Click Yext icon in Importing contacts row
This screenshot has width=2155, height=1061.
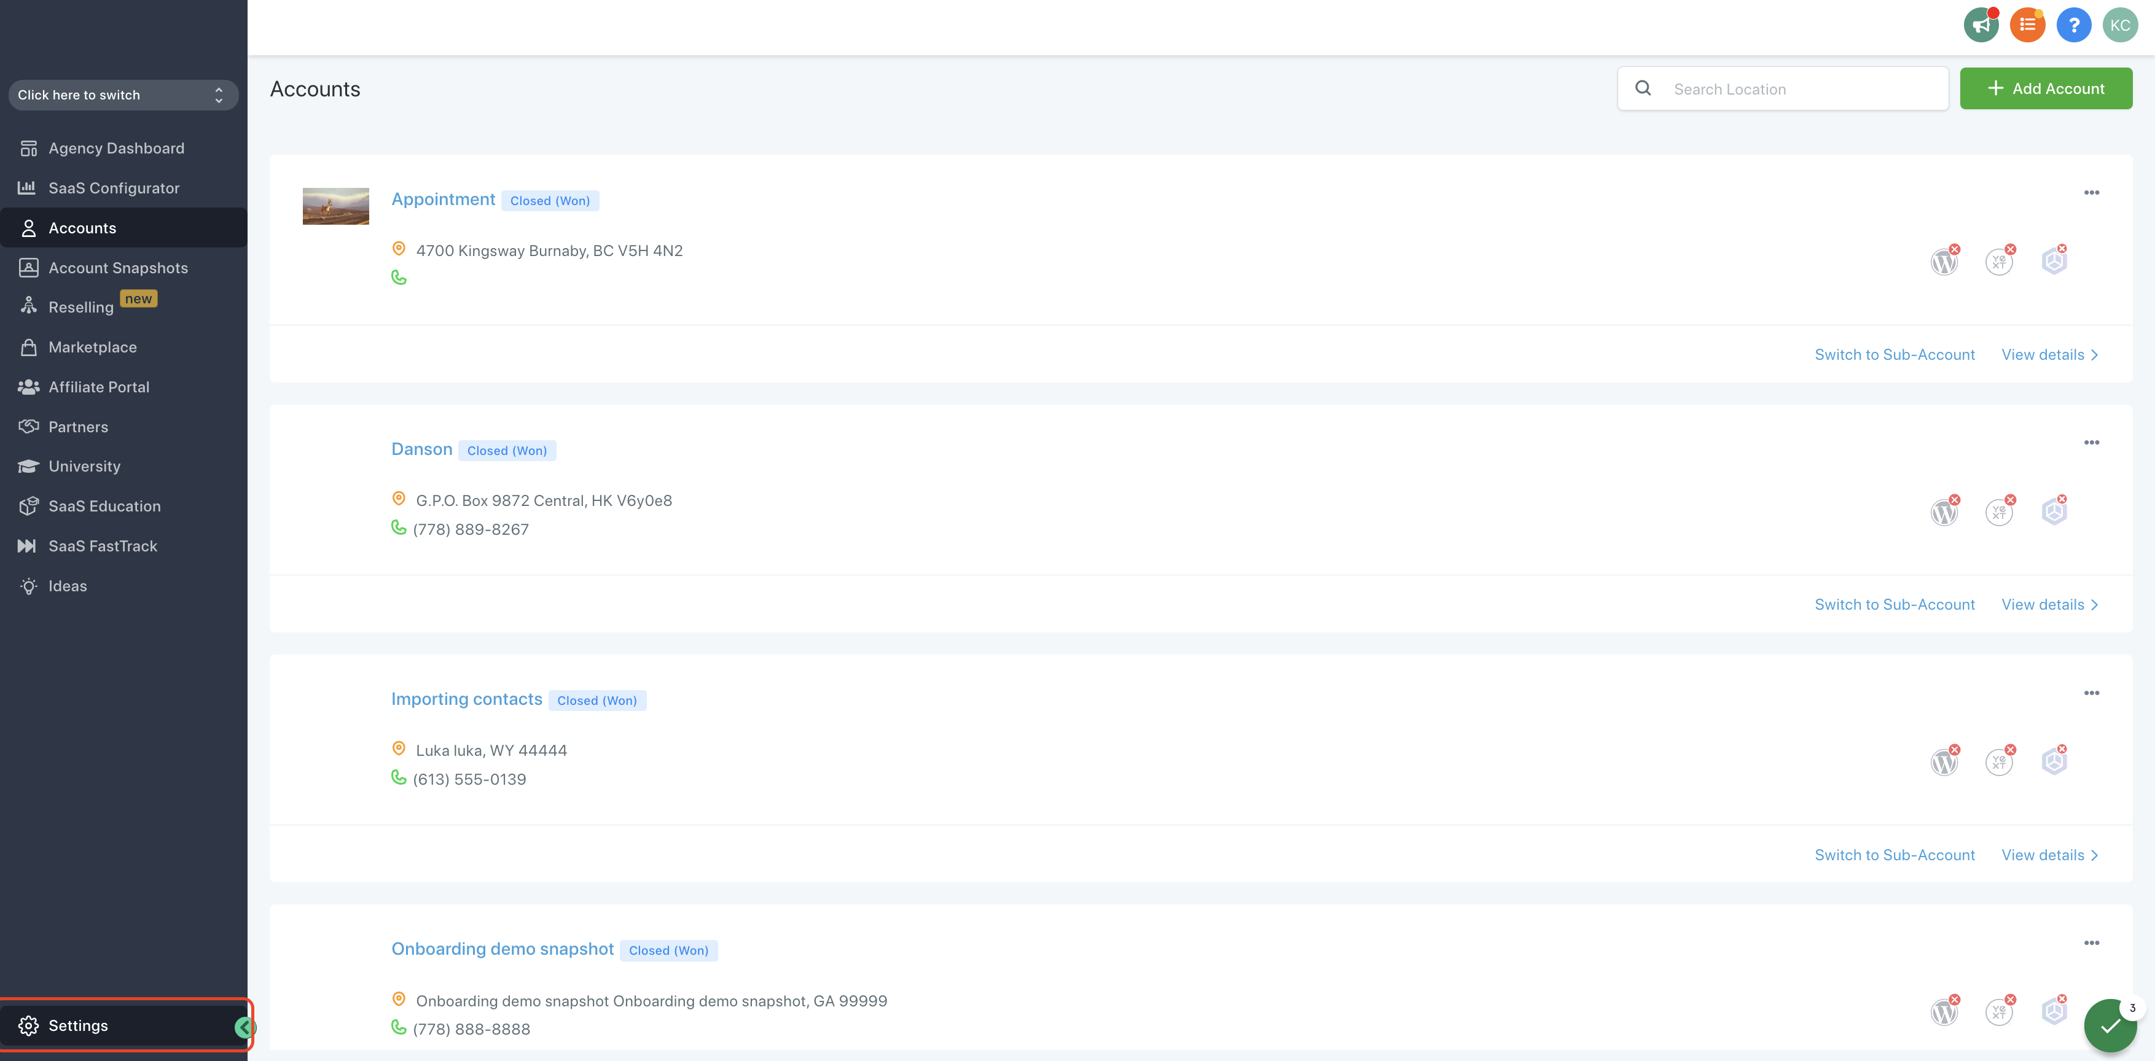1998,762
